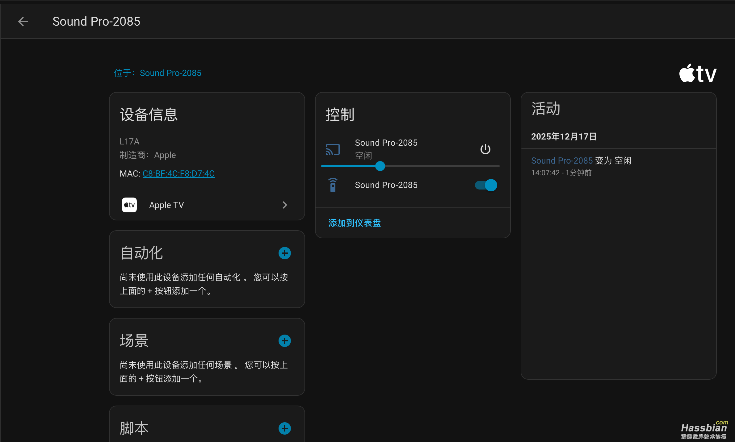Click the remote control icon
The width and height of the screenshot is (735, 442).
[x=333, y=185]
